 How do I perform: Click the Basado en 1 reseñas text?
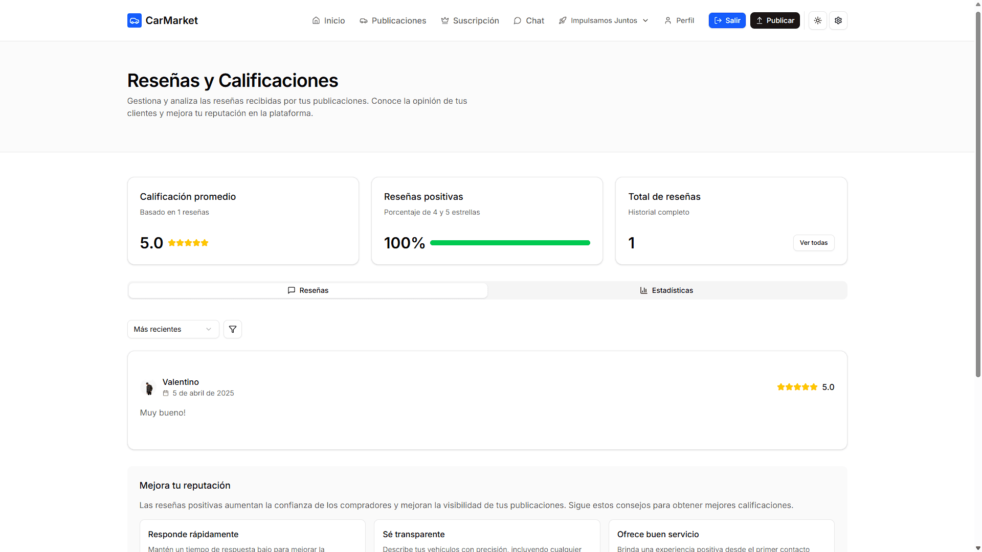[x=174, y=212]
